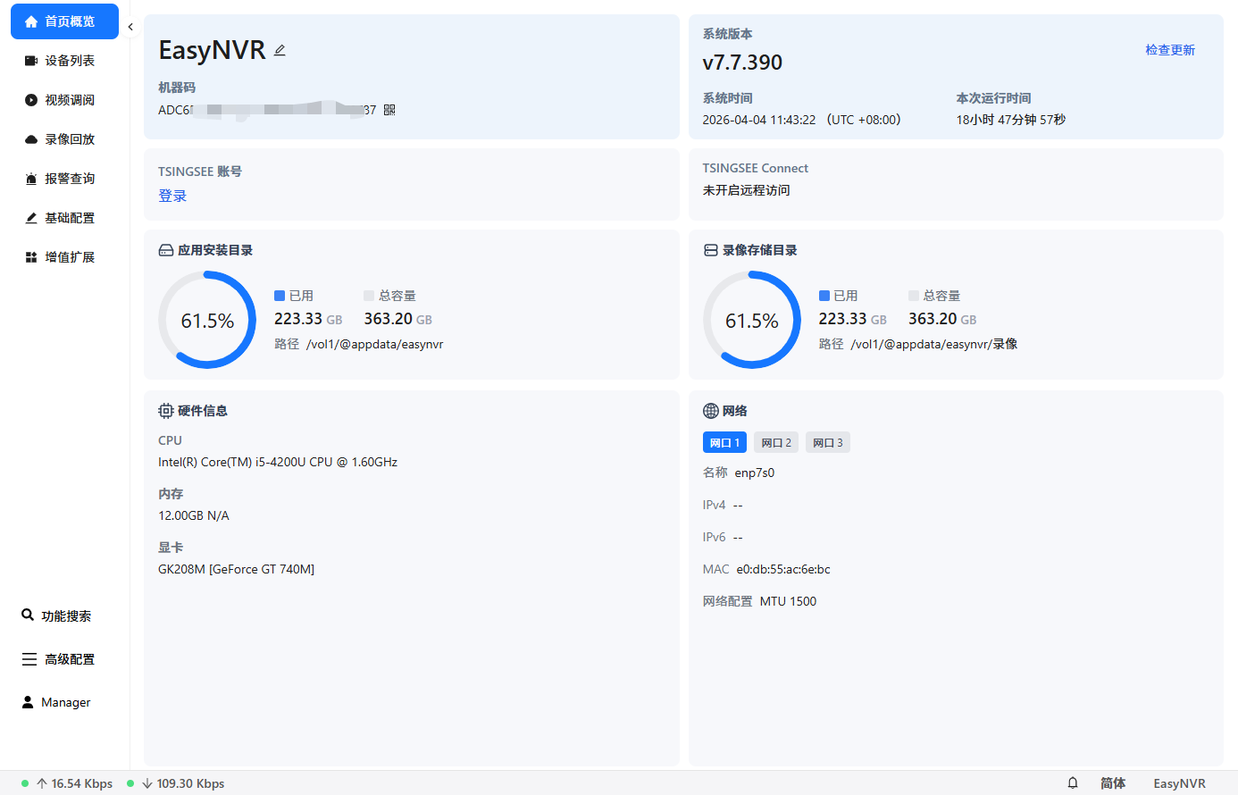
Task: Click the home icon beside 首页概览
Action: (x=31, y=21)
